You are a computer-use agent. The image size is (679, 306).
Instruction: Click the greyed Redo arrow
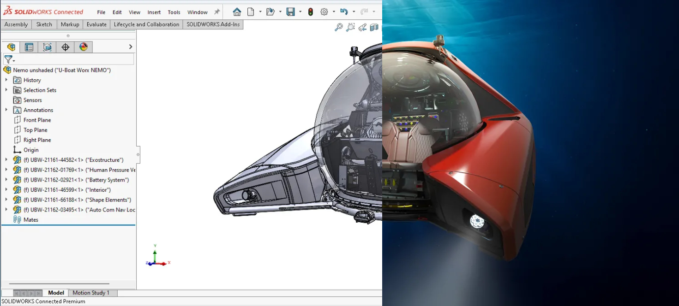pyautogui.click(x=364, y=12)
